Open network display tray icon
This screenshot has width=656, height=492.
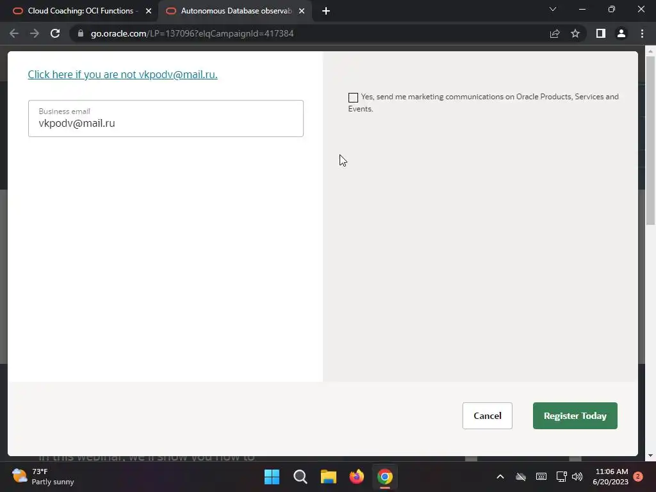pyautogui.click(x=561, y=477)
